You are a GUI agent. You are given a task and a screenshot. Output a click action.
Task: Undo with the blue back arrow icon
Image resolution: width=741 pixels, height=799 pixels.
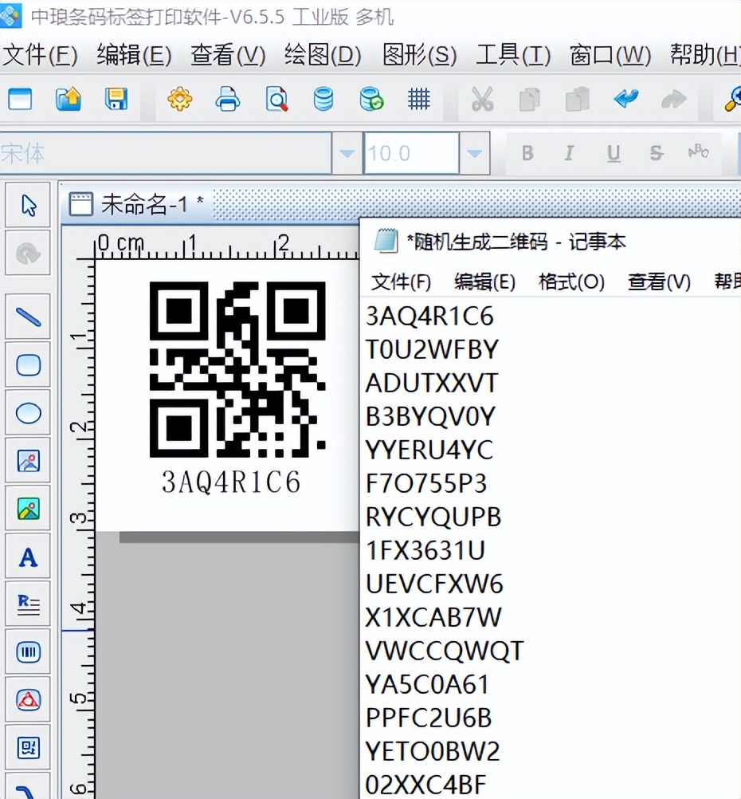coord(626,98)
